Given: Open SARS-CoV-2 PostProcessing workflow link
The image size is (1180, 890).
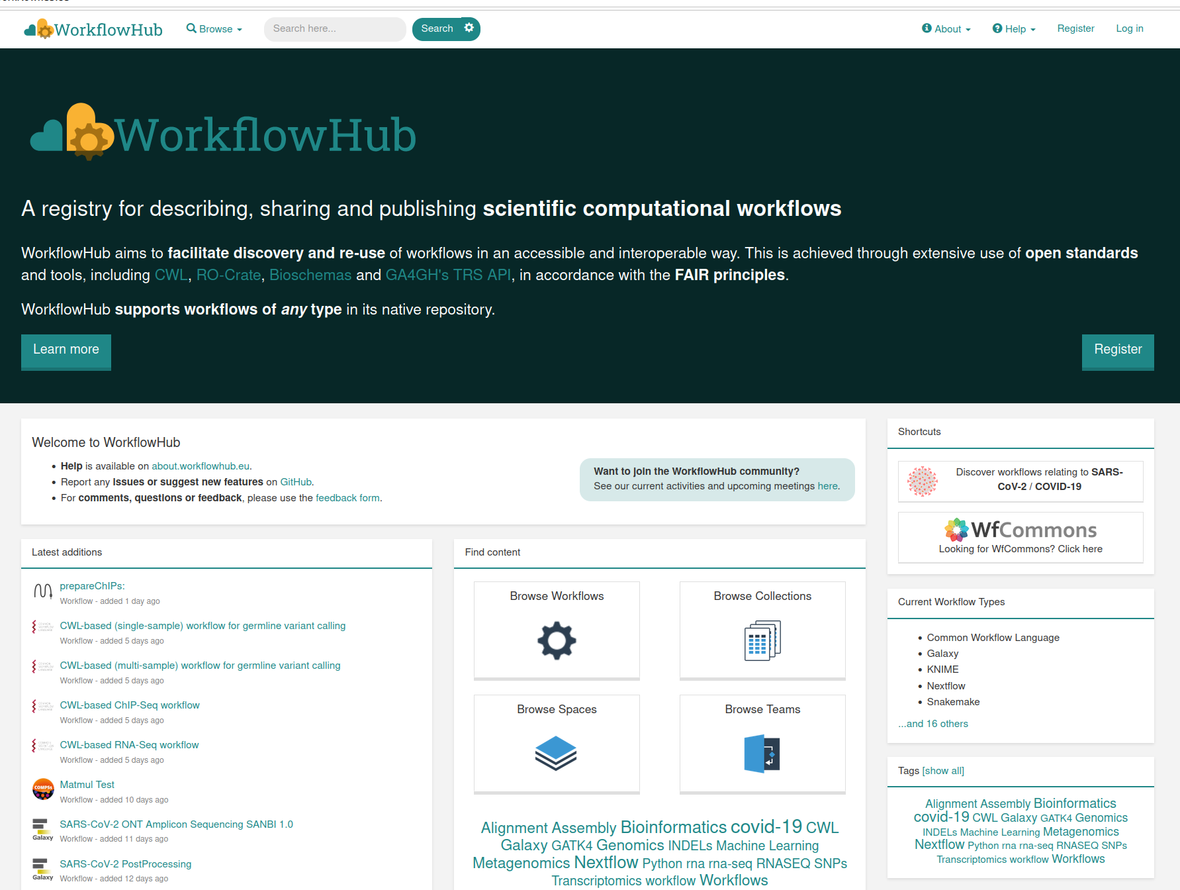Looking at the screenshot, I should tap(125, 864).
